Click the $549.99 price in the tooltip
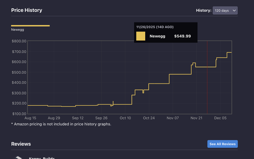Image resolution: width=254 pixels, height=159 pixels. [x=183, y=36]
